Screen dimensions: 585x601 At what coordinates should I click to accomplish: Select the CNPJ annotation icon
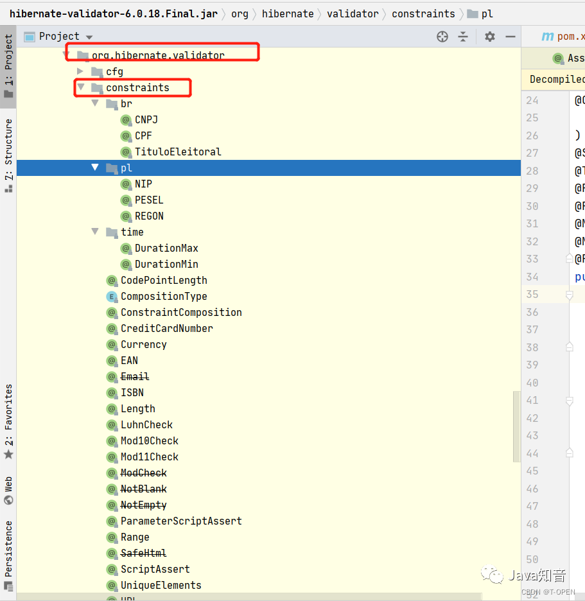tap(126, 120)
